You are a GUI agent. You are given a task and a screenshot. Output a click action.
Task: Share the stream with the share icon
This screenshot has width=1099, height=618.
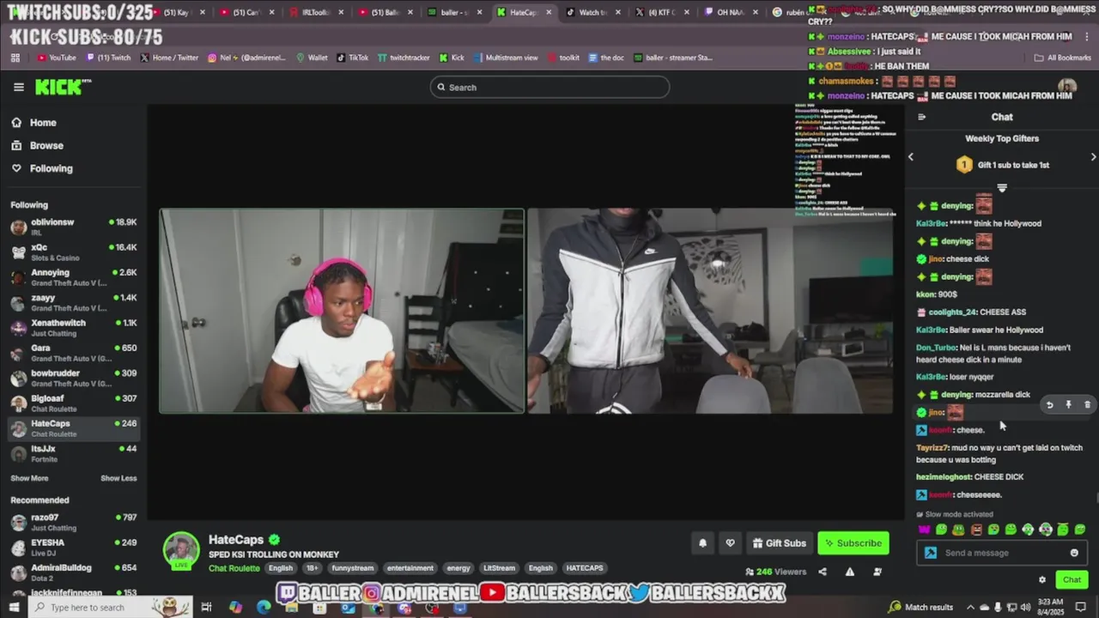(x=823, y=572)
